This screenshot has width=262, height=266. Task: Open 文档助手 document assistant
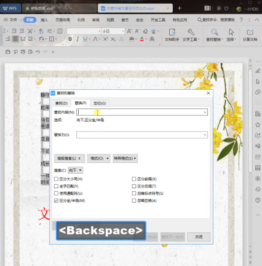click(172, 35)
